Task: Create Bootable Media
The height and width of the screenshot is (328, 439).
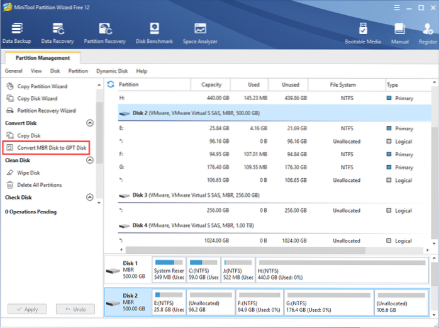Action: tap(363, 33)
